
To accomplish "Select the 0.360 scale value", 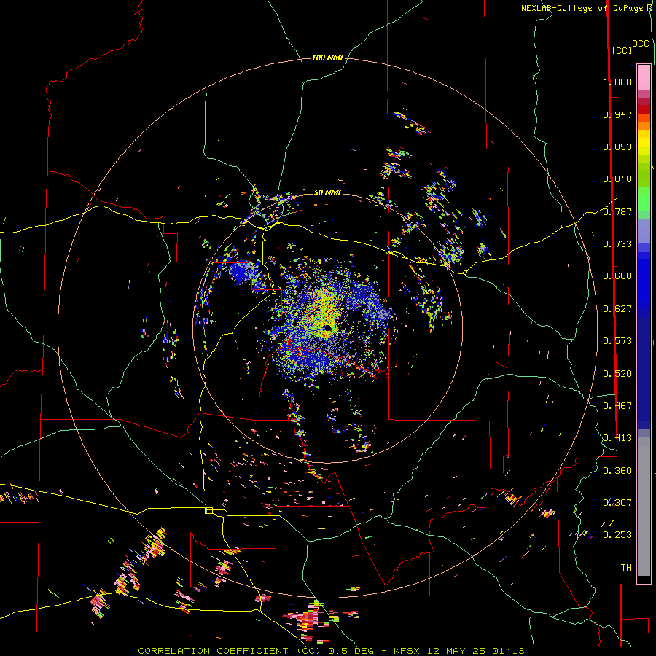I will (x=617, y=471).
